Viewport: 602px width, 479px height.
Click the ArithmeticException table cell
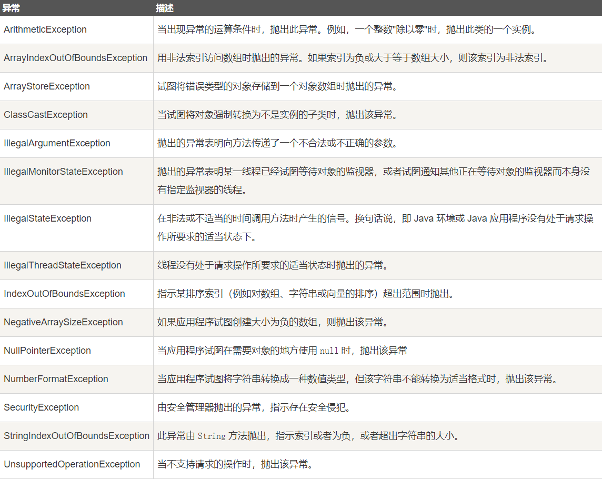[45, 29]
